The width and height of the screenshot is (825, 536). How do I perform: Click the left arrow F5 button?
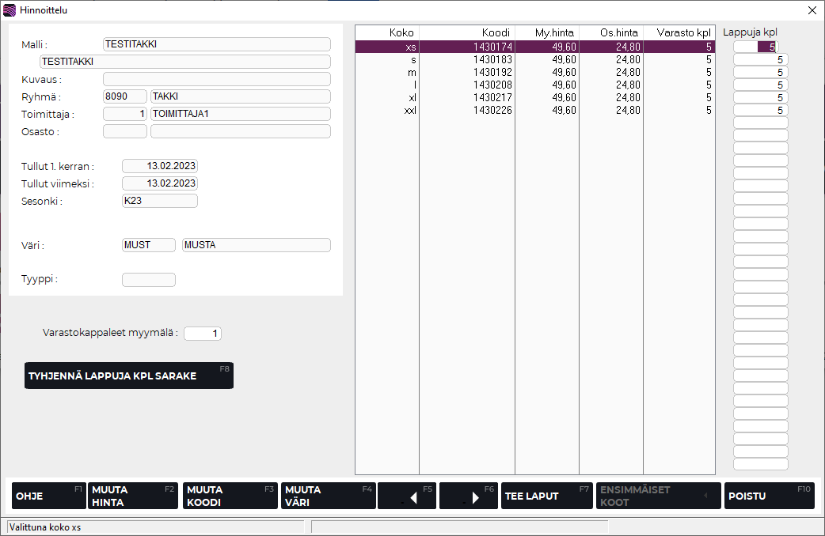point(407,496)
